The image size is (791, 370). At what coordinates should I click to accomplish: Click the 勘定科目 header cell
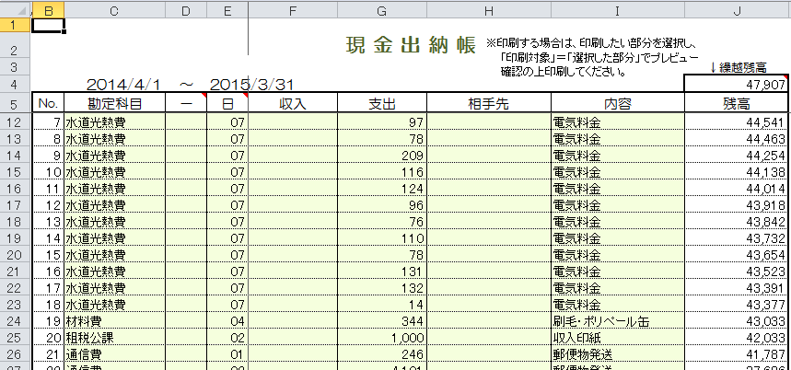[114, 103]
